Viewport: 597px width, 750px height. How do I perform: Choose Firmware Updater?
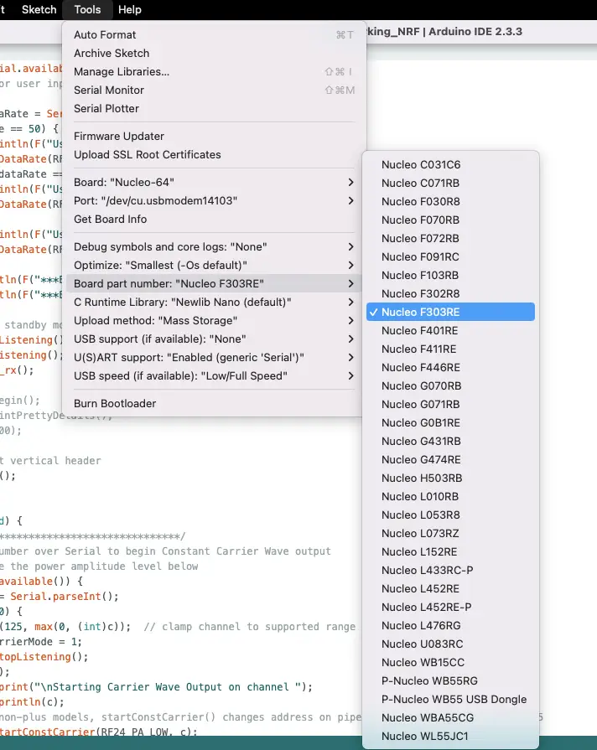click(x=214, y=137)
